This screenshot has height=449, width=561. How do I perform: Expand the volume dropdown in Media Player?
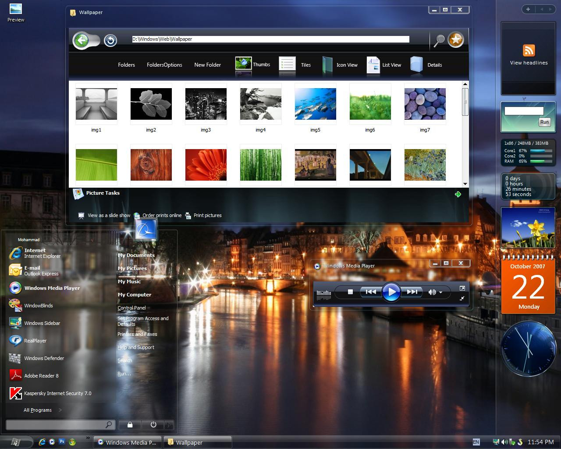tap(440, 292)
